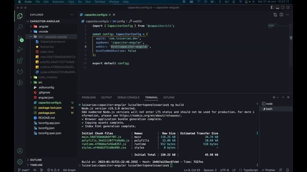Click Customize Layout icon in title bar
Screen dimensions: 307x172
click(x=288, y=8)
